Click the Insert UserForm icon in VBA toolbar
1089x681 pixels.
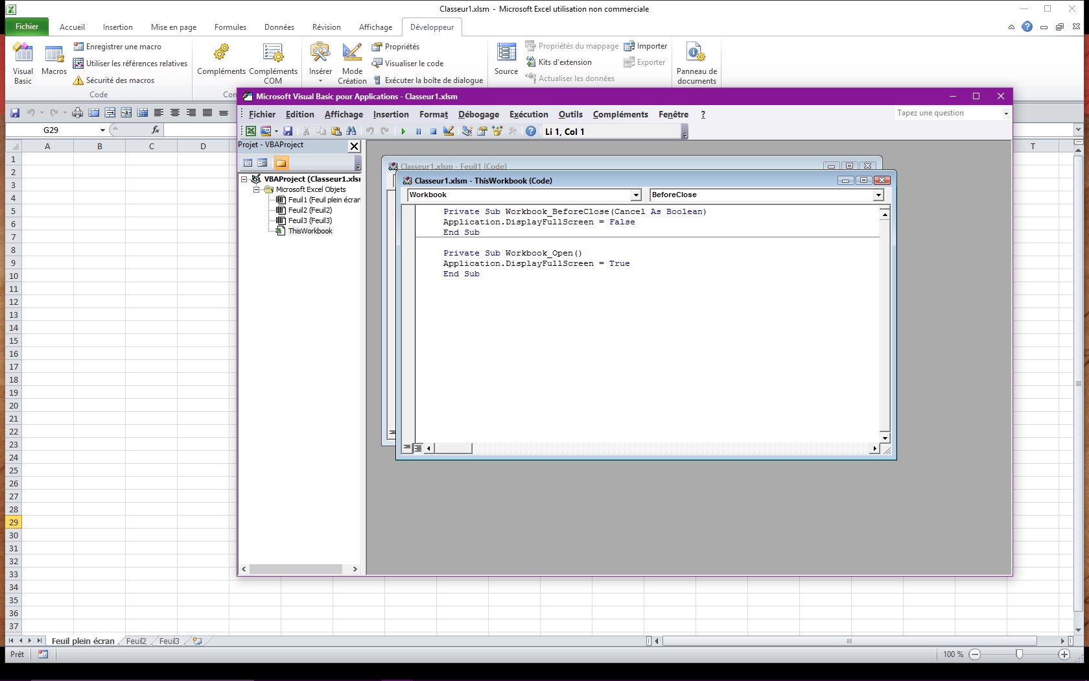[266, 131]
